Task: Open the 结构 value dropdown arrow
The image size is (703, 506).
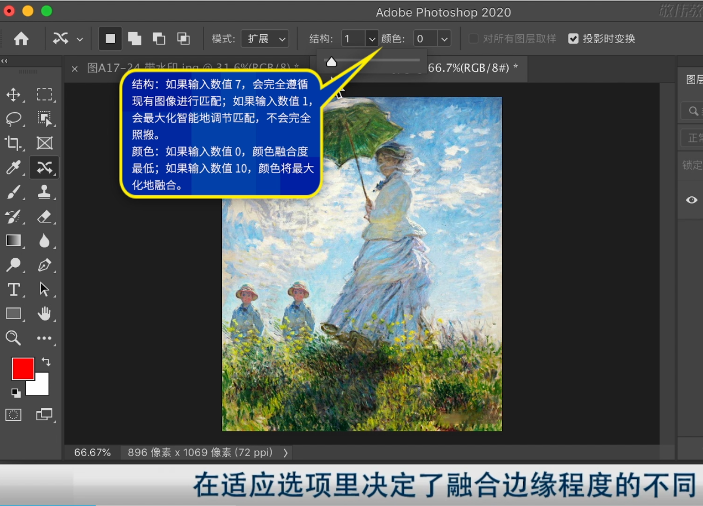Action: pos(372,39)
